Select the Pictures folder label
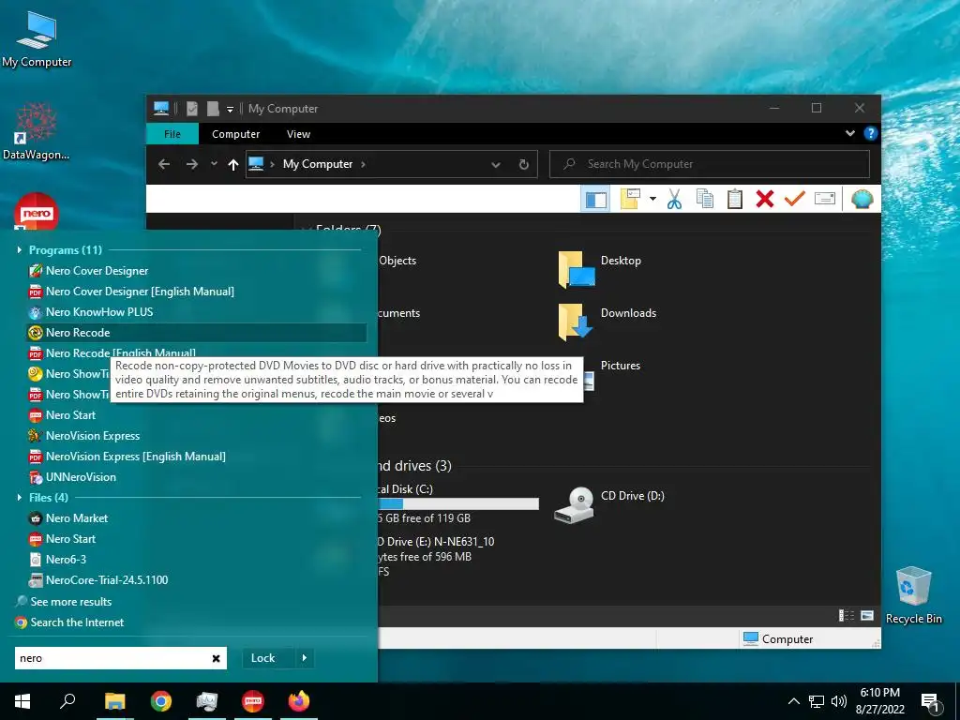This screenshot has height=720, width=960. click(x=621, y=366)
